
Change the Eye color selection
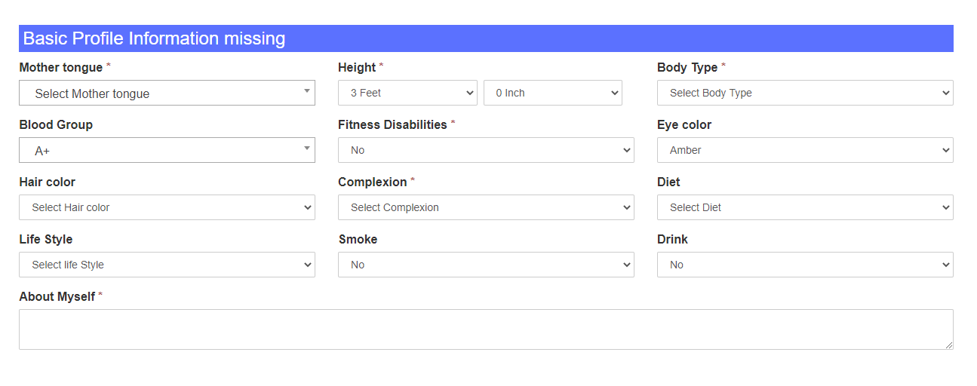point(804,150)
